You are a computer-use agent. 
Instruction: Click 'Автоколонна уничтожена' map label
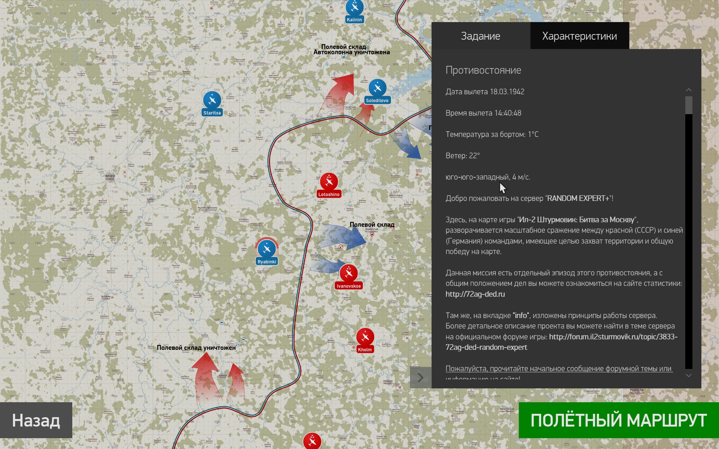click(x=352, y=52)
